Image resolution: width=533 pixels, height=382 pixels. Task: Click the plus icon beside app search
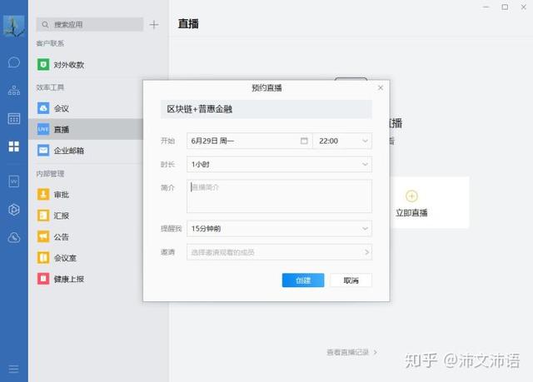153,25
